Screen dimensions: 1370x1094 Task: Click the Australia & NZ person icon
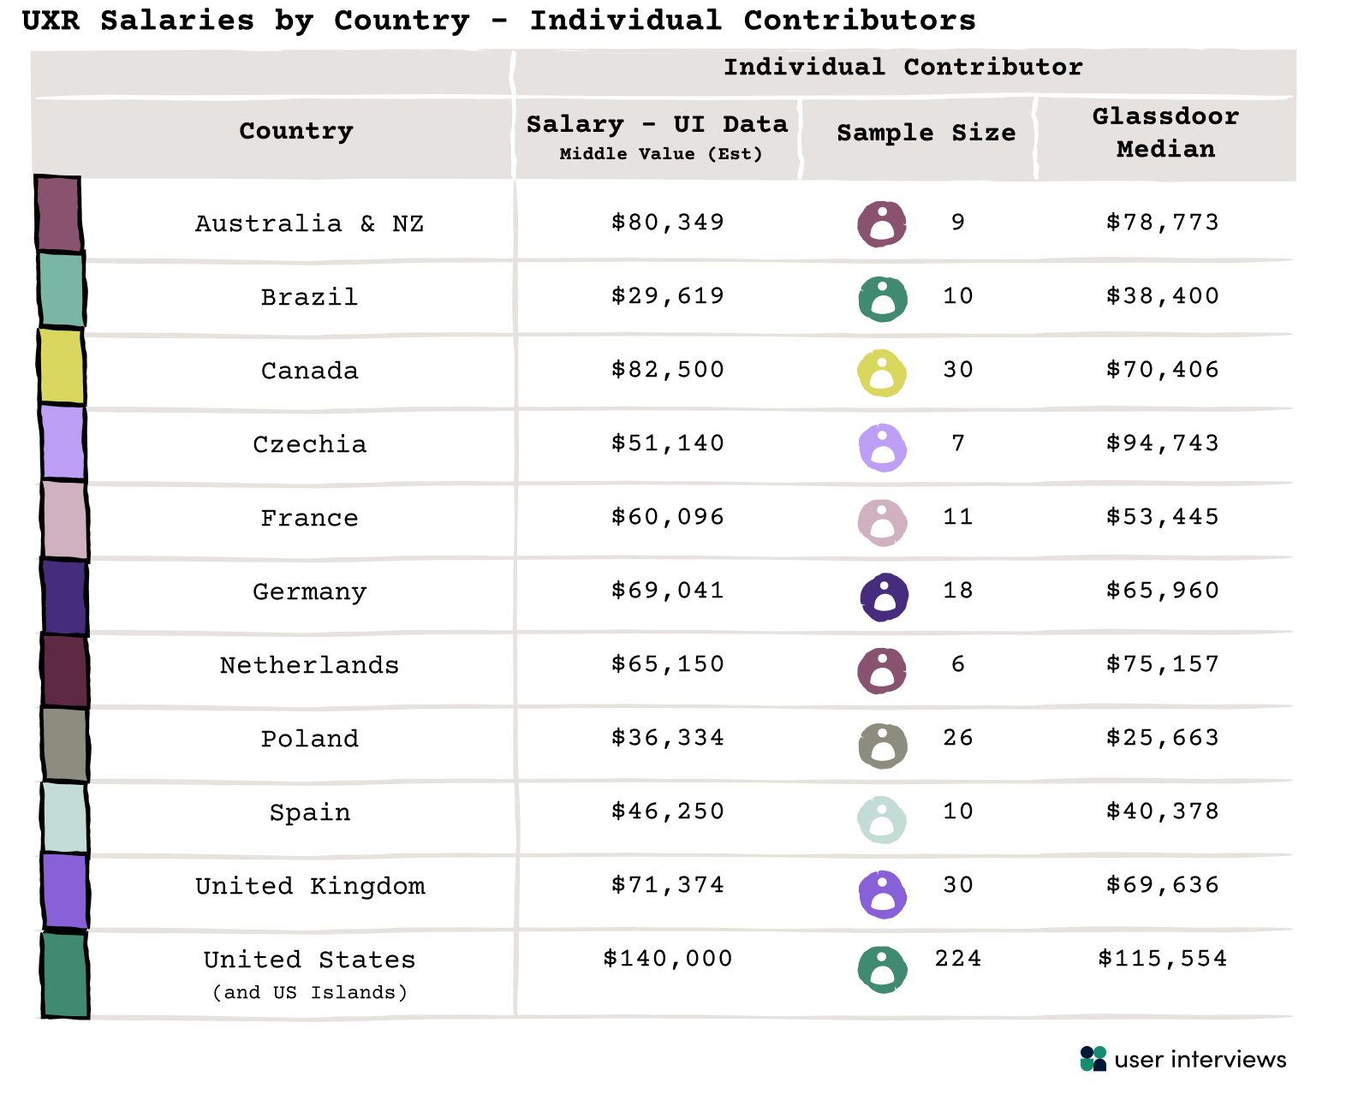[882, 224]
